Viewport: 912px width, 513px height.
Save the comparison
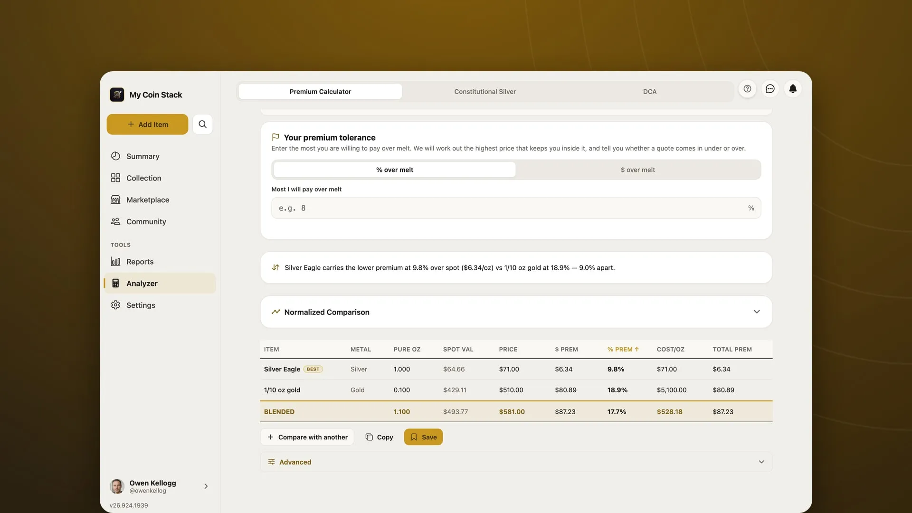tap(423, 437)
